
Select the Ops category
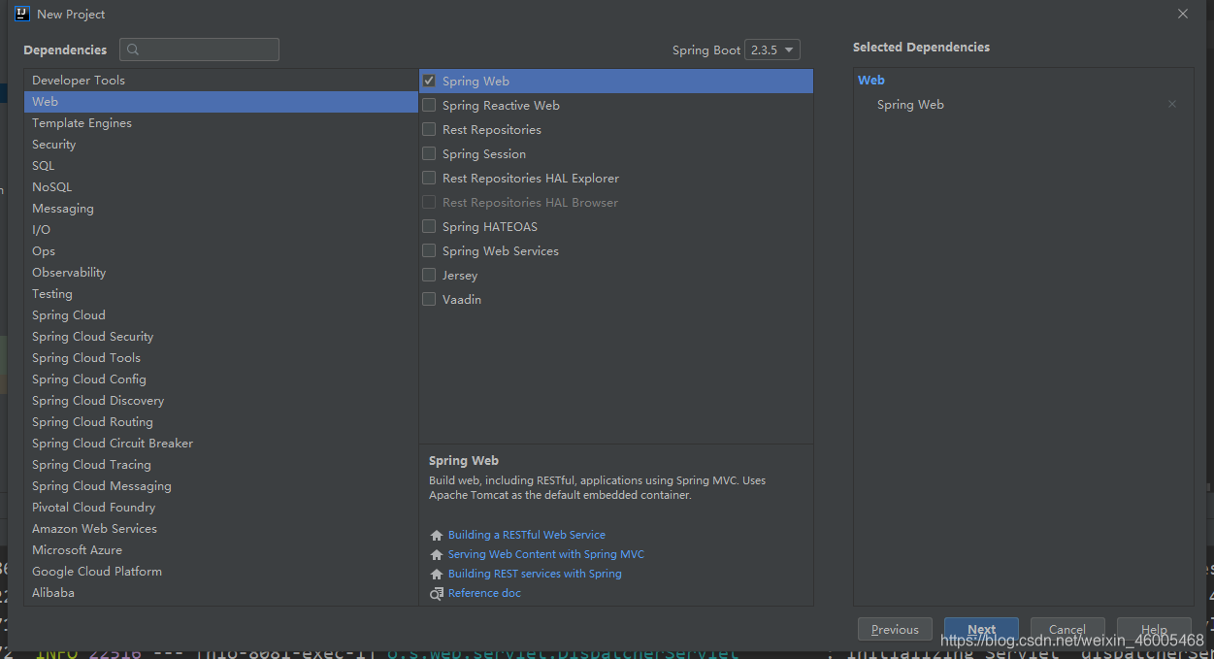click(221, 251)
